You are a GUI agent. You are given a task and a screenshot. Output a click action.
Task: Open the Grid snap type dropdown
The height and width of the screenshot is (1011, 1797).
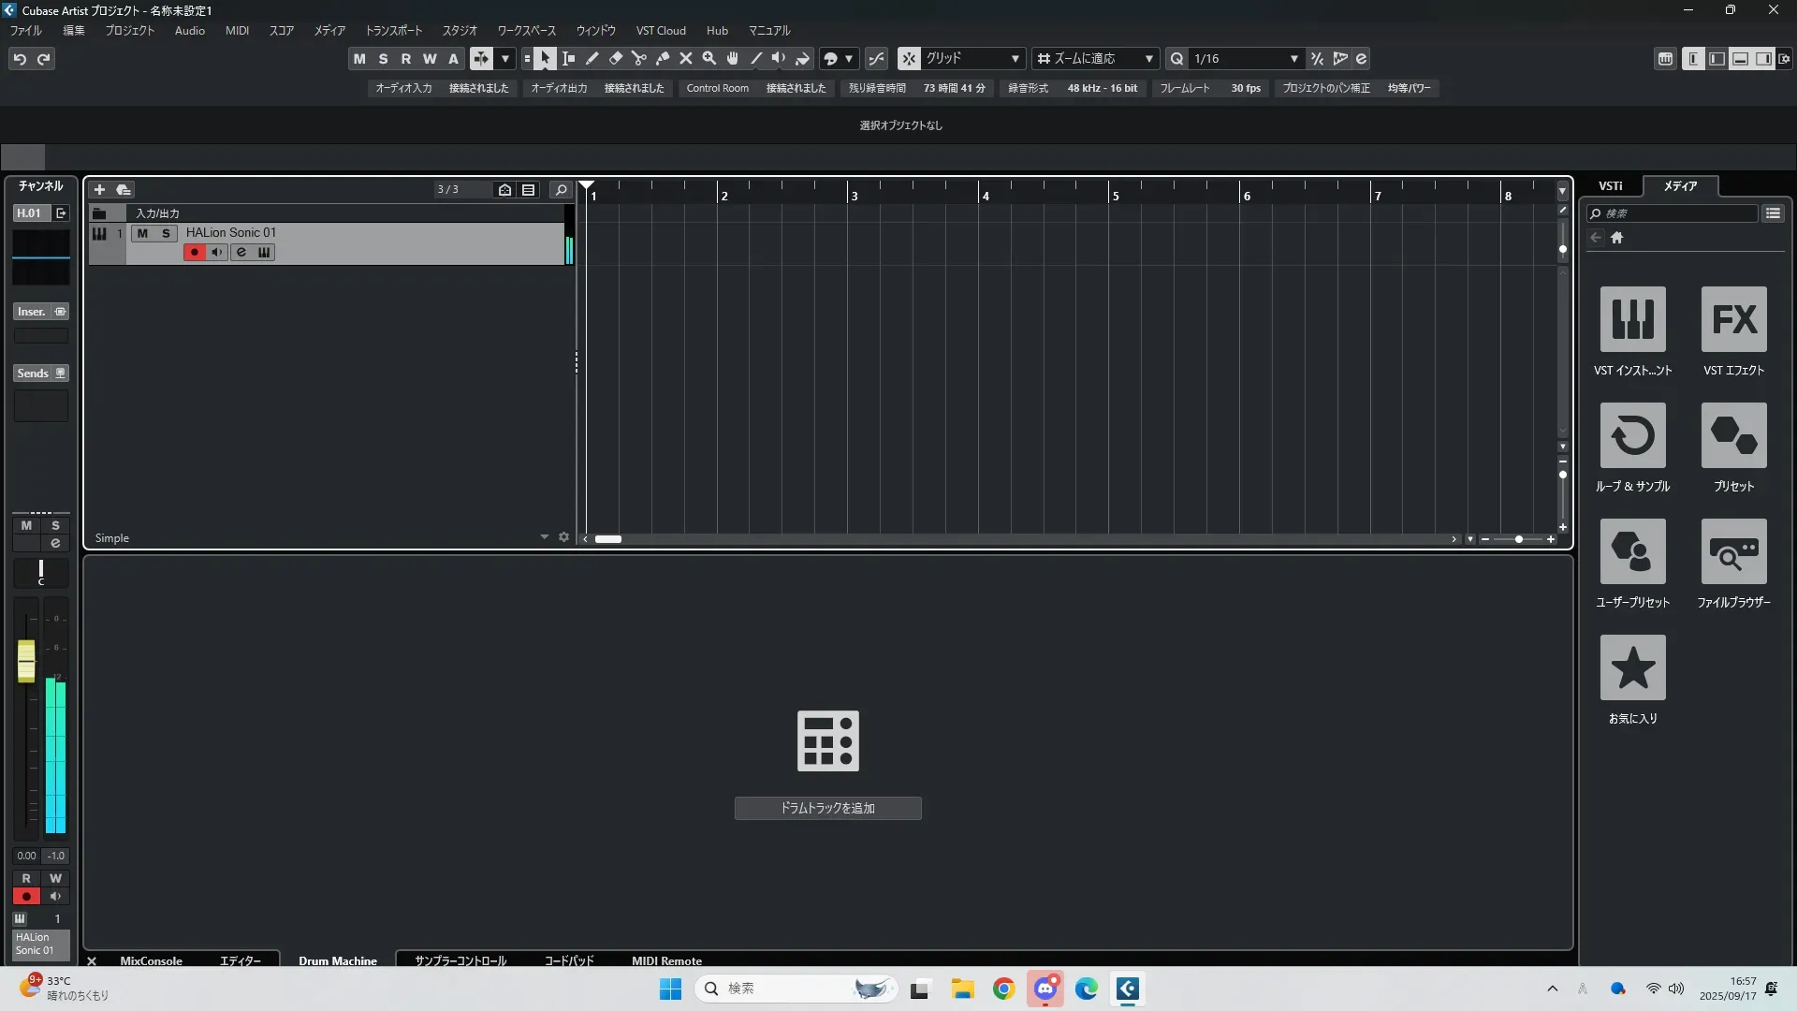(973, 59)
